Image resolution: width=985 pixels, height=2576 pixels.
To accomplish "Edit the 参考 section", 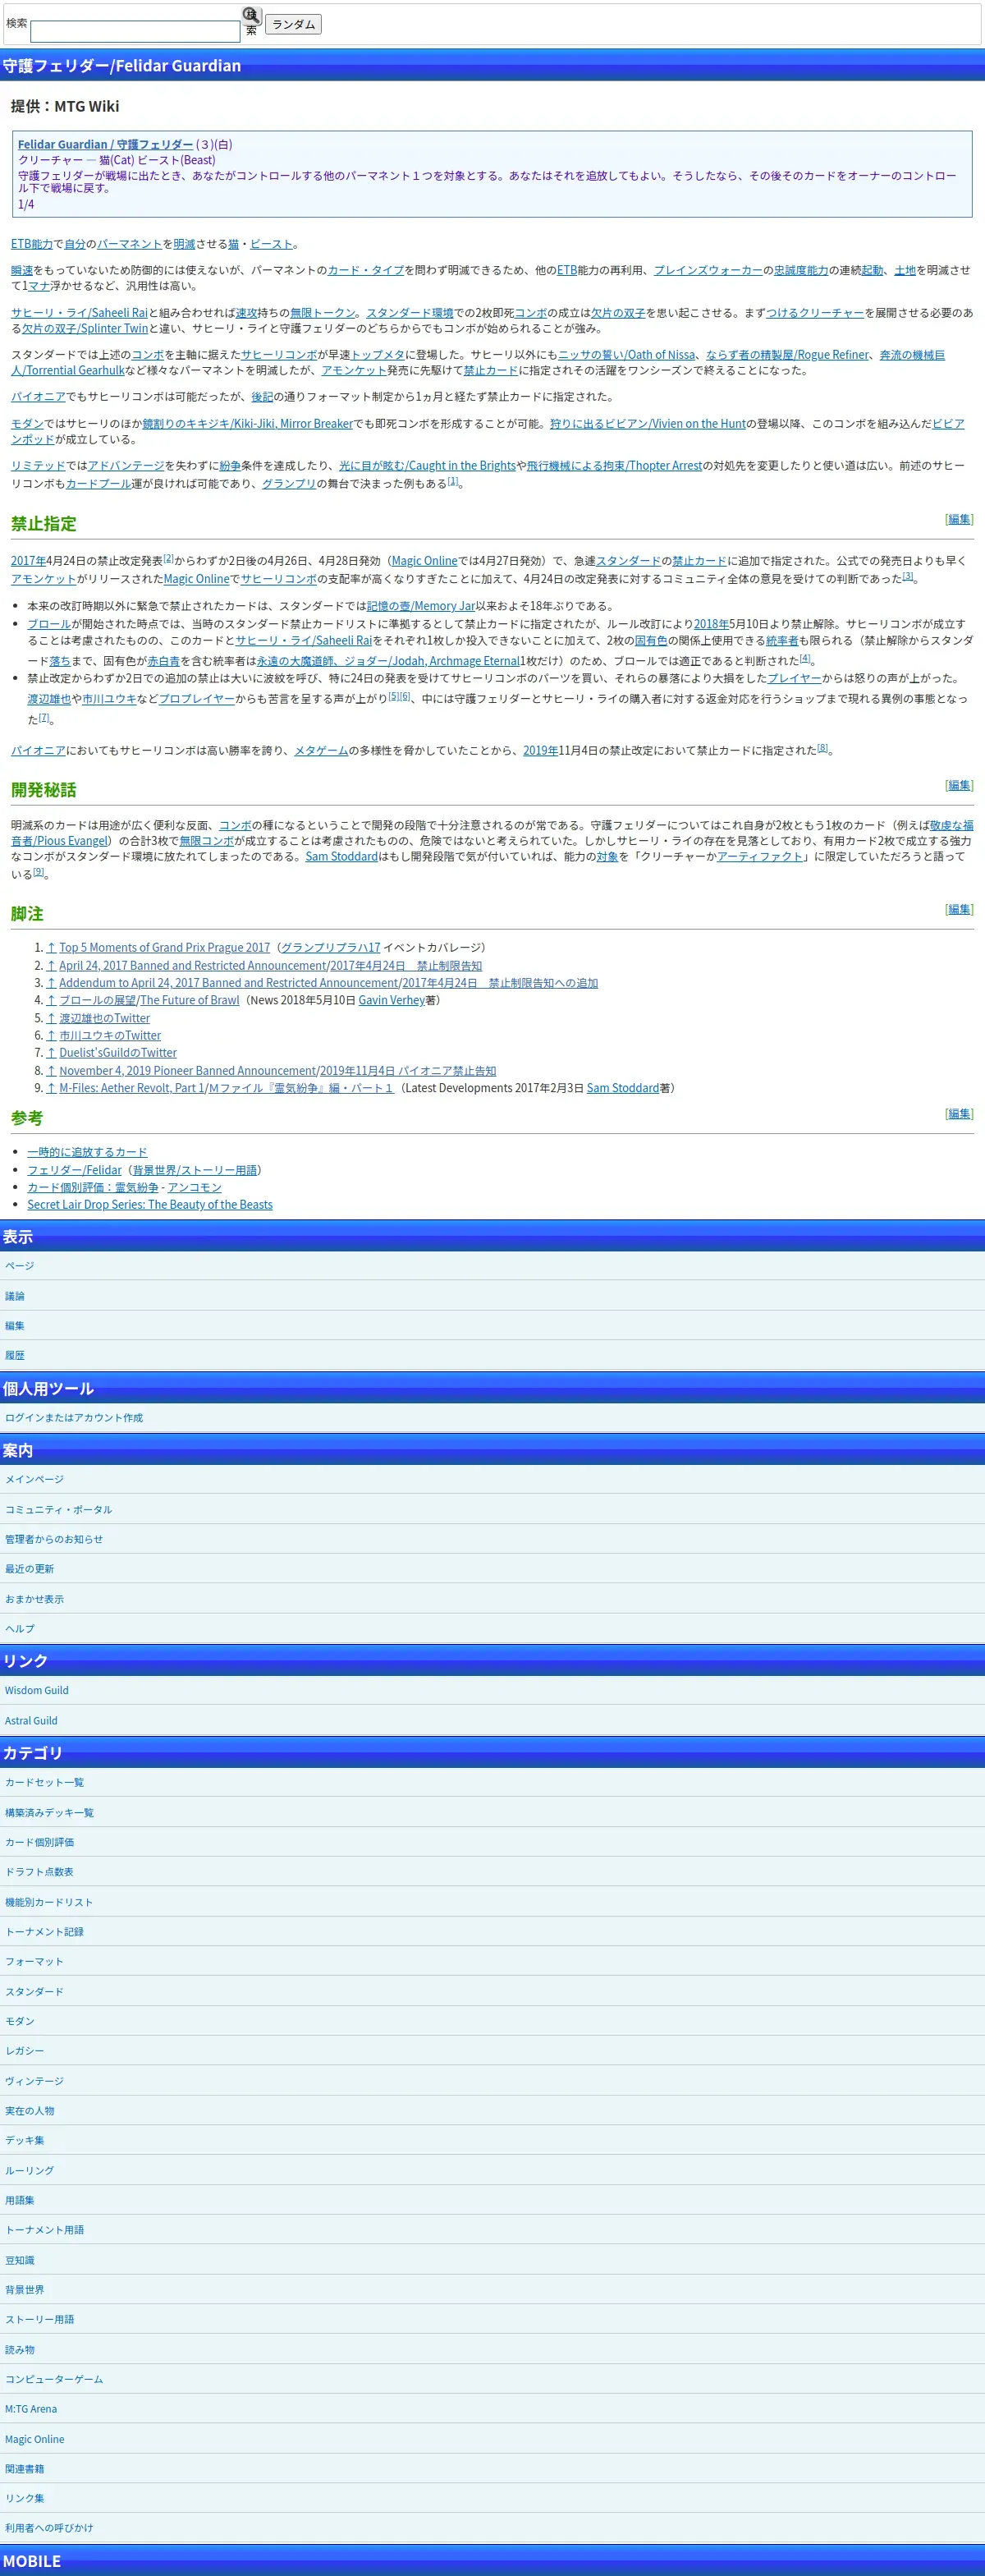I will 959,1113.
